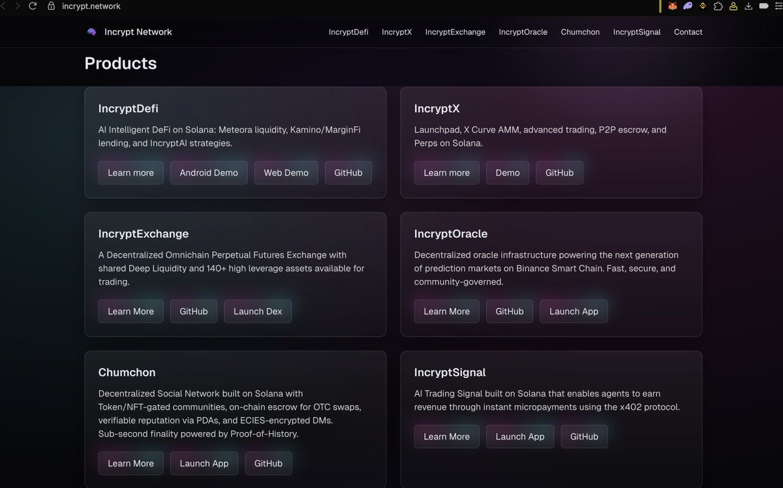Click the browser back arrow
Screen dimensions: 783x488
3,6
